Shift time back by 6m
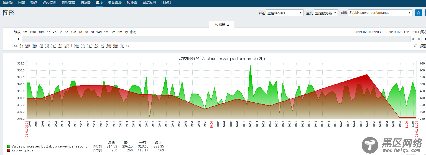 (28, 45)
